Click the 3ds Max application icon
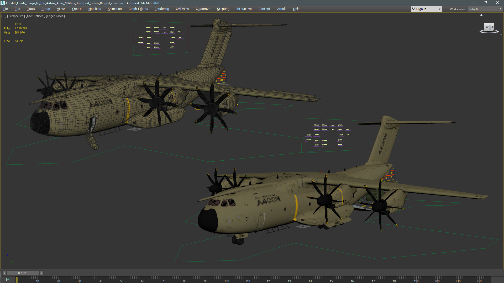 (3, 3)
